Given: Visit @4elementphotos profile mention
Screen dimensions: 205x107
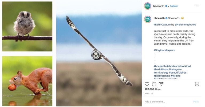Looking at the screenshot, I should (185, 25).
